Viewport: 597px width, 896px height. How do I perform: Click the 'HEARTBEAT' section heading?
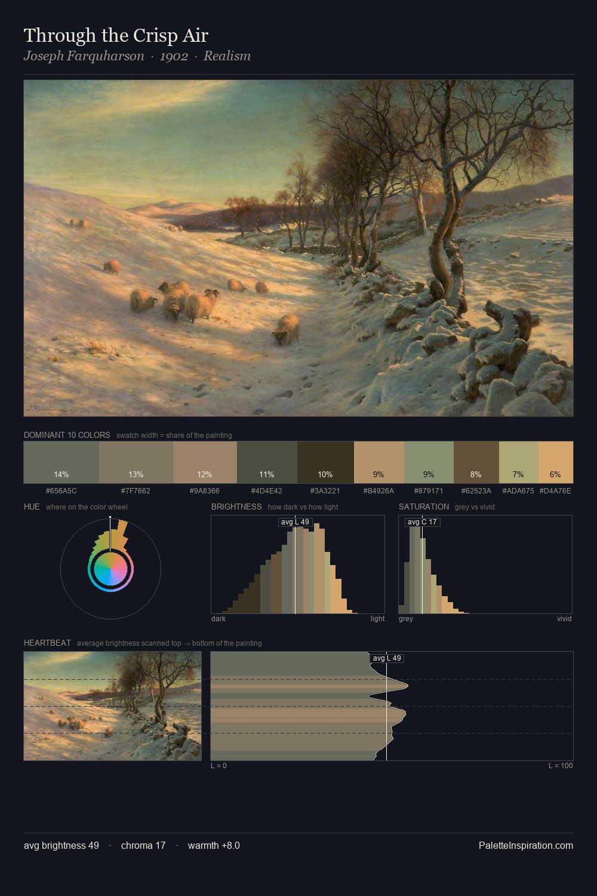coord(47,643)
